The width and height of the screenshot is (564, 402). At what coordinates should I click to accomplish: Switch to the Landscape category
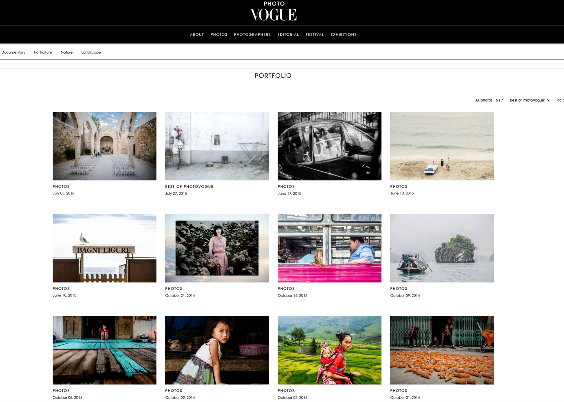click(91, 52)
